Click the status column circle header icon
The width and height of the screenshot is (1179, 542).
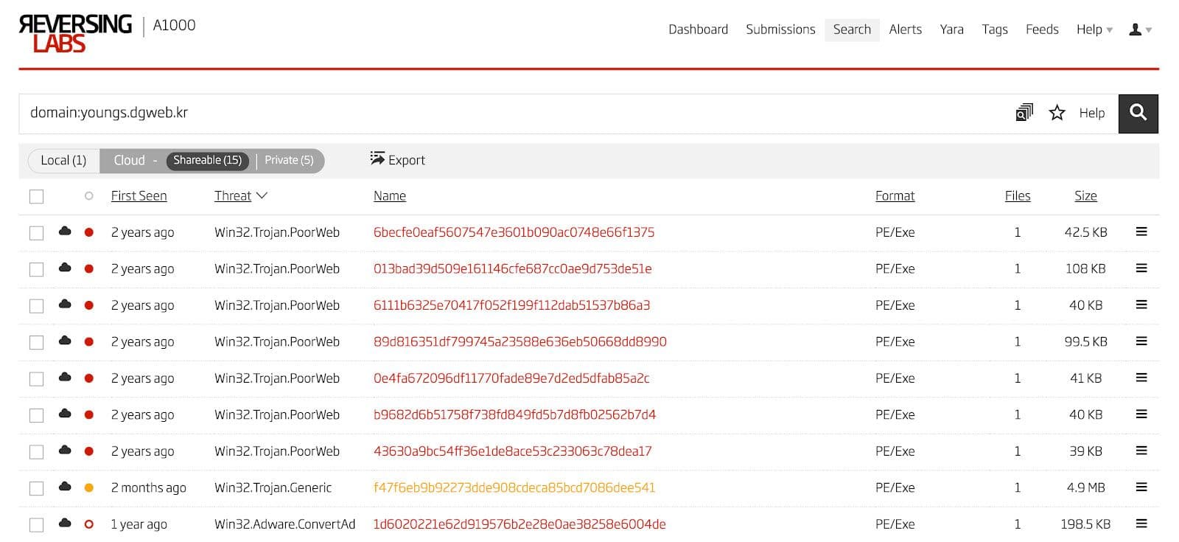coord(89,196)
